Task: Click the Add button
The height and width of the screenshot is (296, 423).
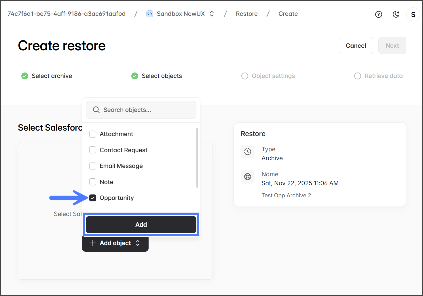Action: pyautogui.click(x=141, y=225)
